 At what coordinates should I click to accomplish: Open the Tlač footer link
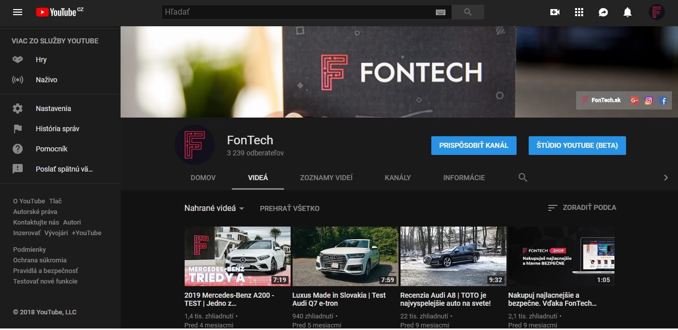[55, 201]
